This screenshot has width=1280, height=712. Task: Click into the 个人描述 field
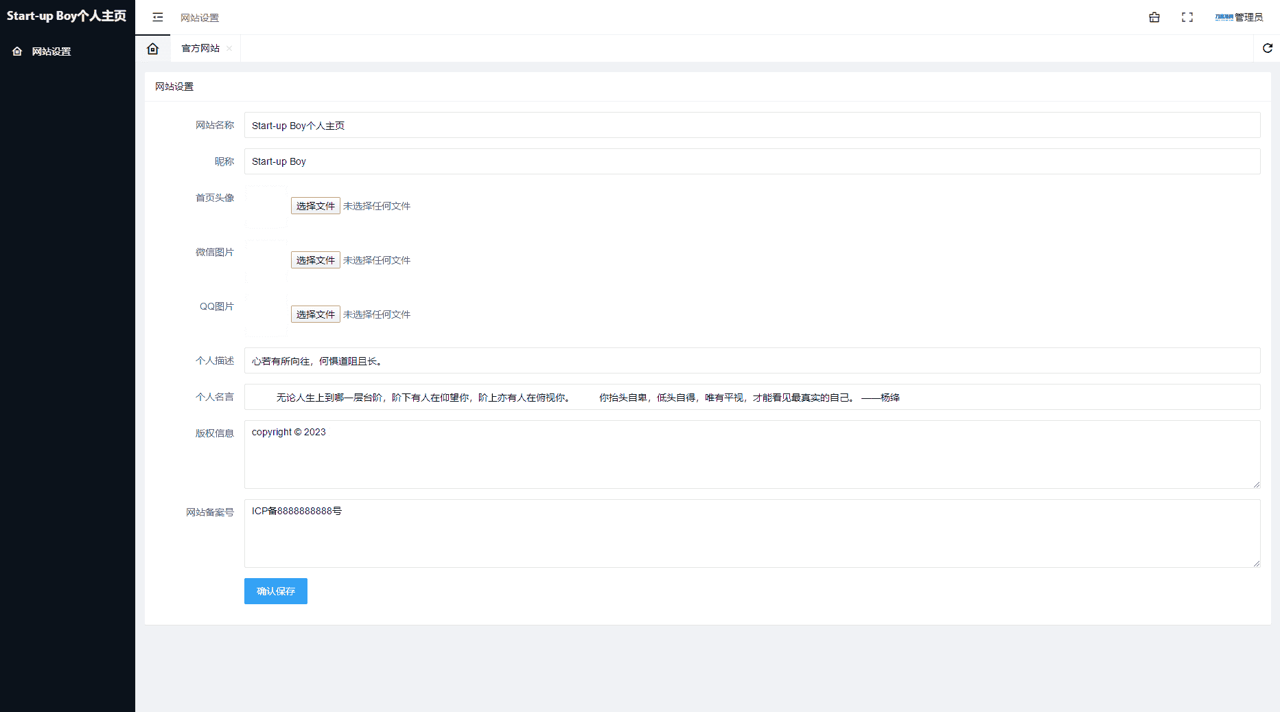(x=752, y=361)
